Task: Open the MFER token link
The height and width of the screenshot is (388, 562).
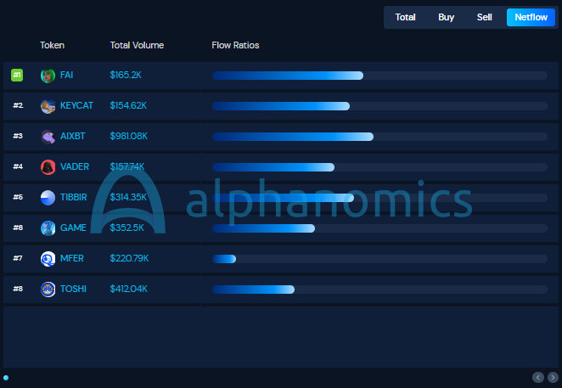Action: [x=71, y=258]
